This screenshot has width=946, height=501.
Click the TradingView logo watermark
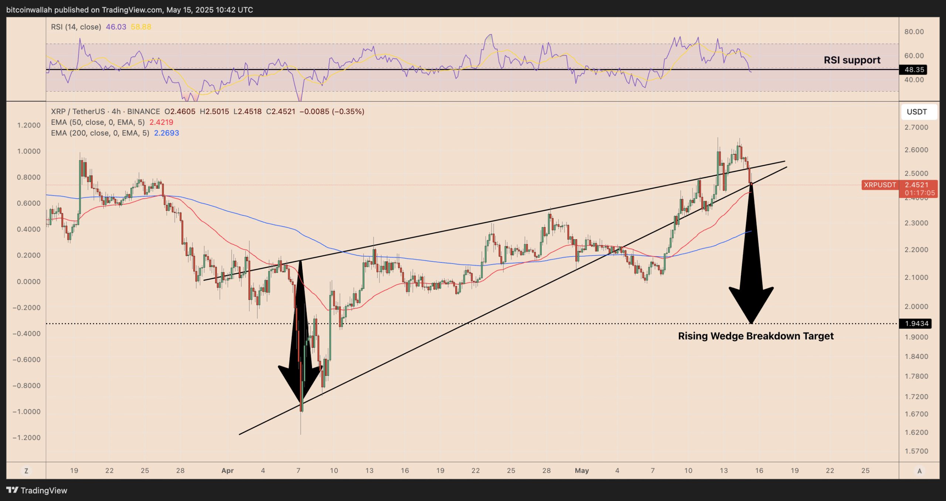click(37, 491)
